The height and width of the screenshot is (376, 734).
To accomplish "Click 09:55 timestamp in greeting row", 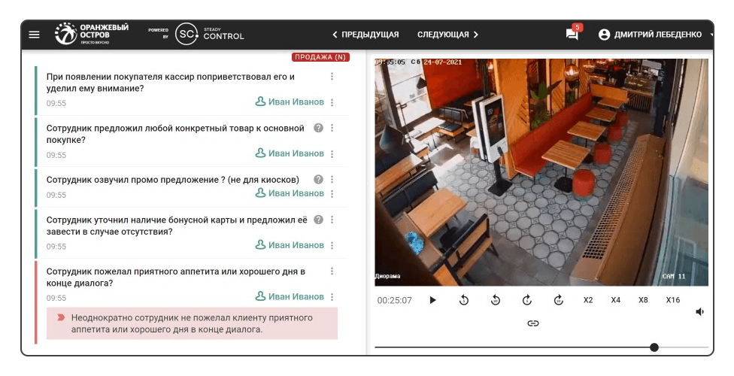I will click(56, 103).
